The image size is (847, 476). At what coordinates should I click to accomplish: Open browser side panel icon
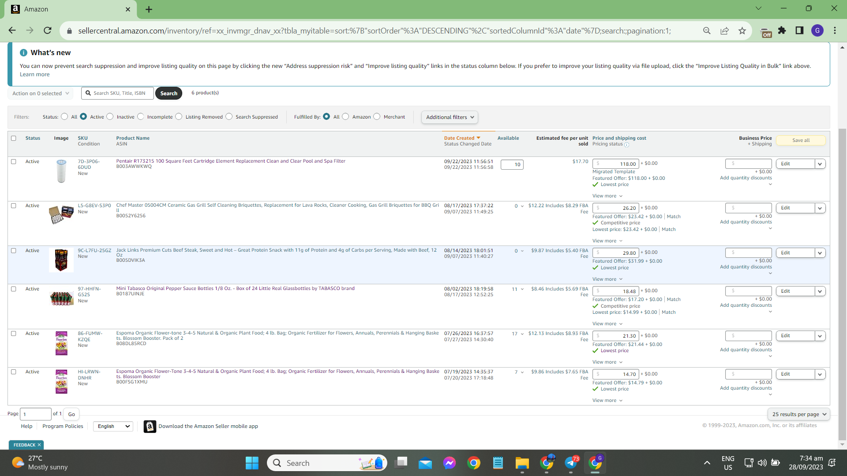[799, 30]
